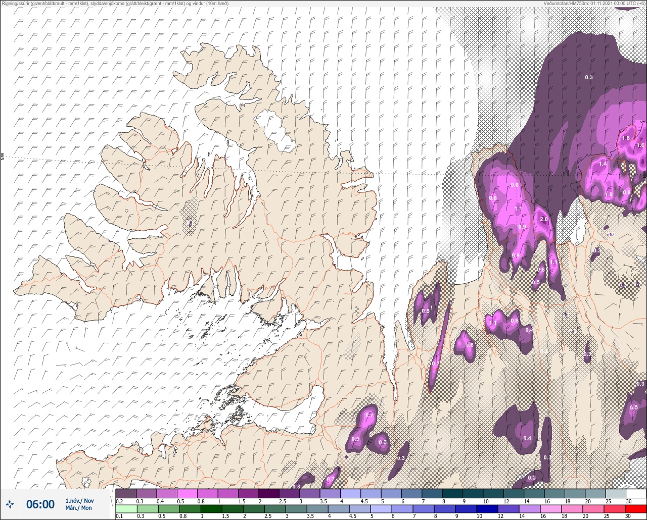
Task: Select upper legend swatch labeled 6
Action: click(411, 493)
